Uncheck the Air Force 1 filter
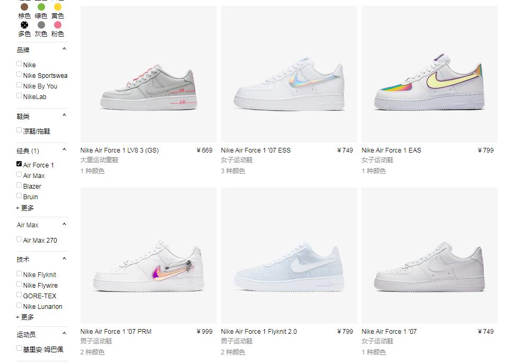 [x=19, y=164]
